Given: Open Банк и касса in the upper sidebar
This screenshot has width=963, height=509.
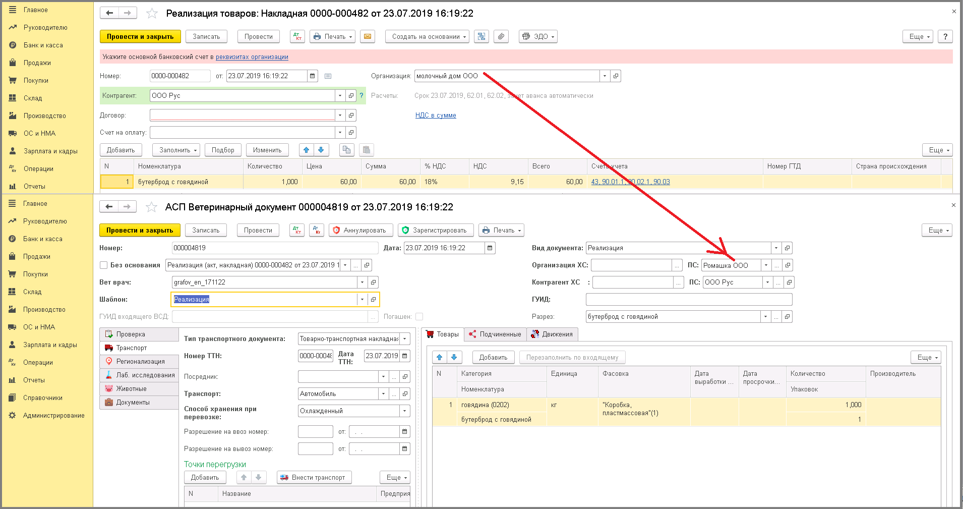Looking at the screenshot, I should [43, 45].
